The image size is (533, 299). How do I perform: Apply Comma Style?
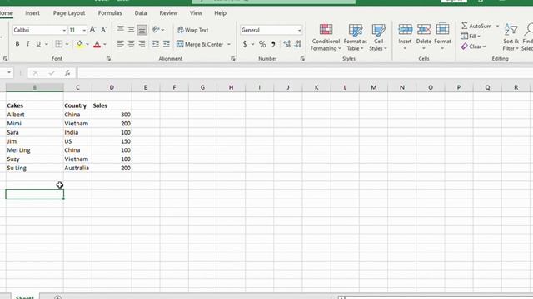(x=273, y=44)
